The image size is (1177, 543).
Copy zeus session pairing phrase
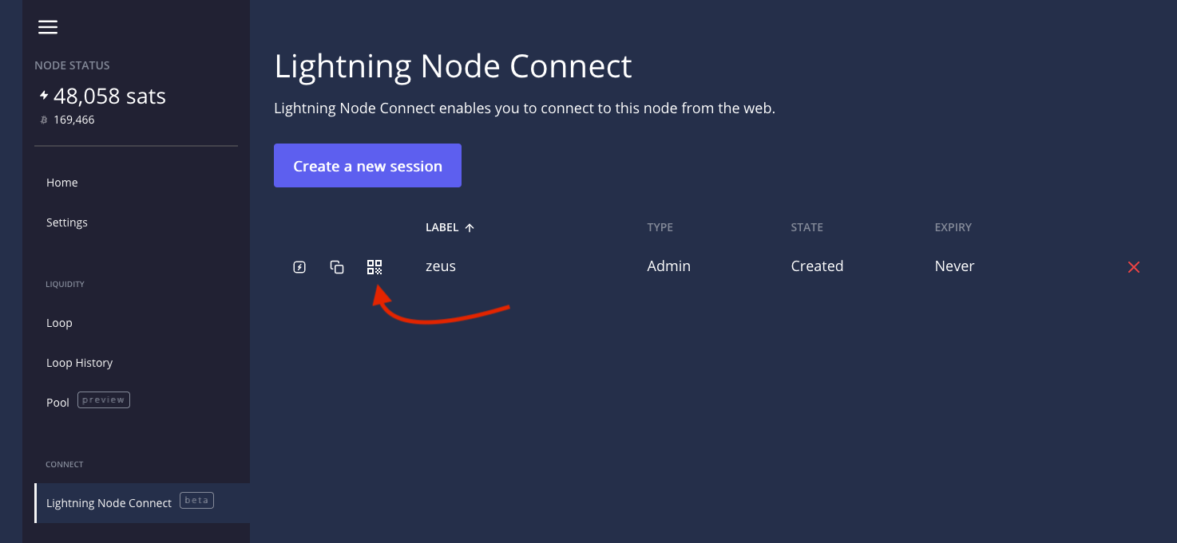[337, 267]
